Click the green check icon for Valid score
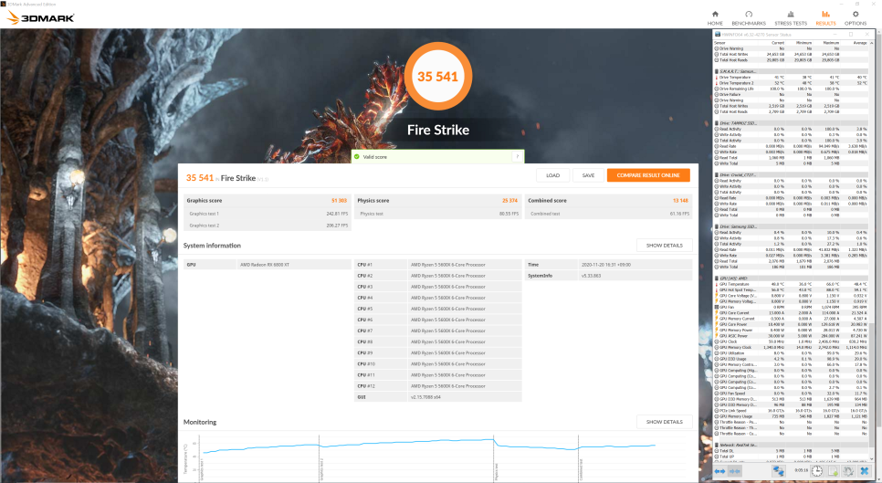882x483 pixels. [x=357, y=157]
